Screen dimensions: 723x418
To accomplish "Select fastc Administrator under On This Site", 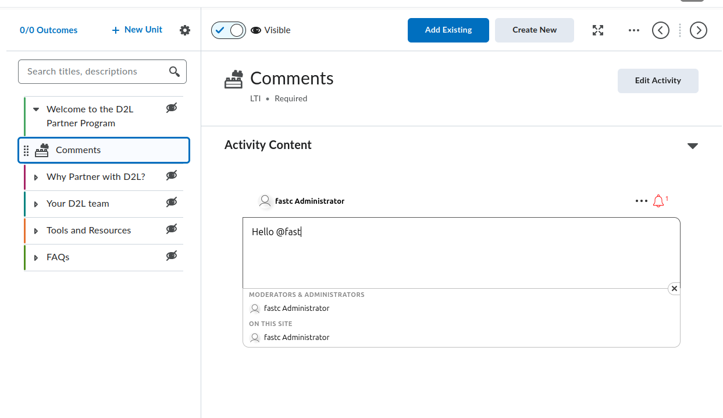I will 297,338.
